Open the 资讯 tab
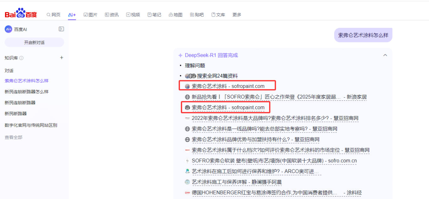The image size is (429, 199). point(112,15)
